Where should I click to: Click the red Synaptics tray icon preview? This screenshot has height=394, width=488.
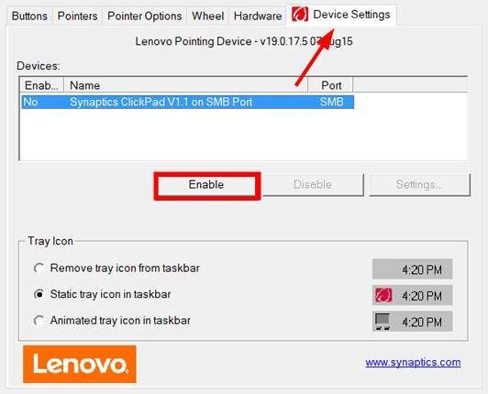coord(383,295)
